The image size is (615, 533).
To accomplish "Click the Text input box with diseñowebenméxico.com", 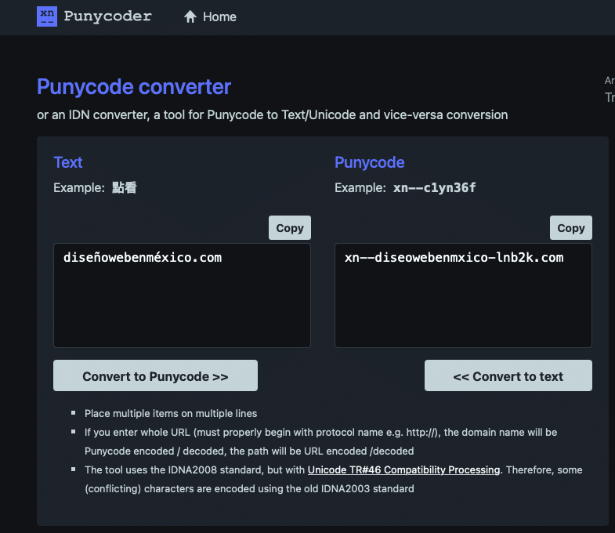I will 182,296.
